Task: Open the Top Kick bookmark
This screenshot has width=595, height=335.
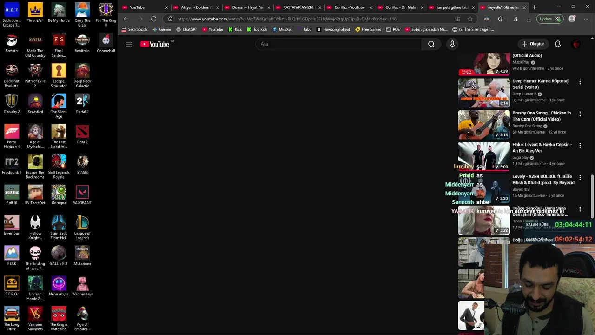Action: [257, 29]
